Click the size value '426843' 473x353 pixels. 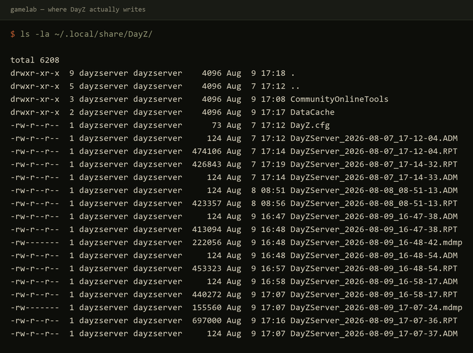pyautogui.click(x=207, y=164)
